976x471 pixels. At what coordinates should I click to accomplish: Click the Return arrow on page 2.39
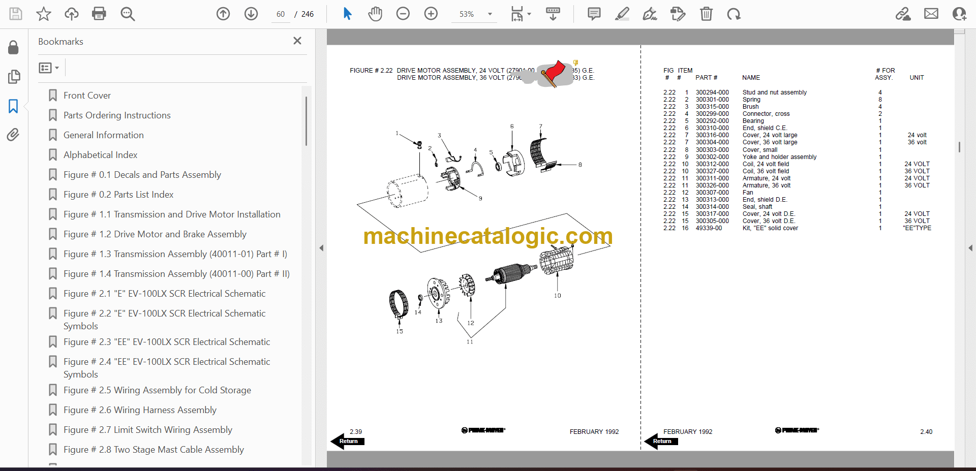[x=347, y=441]
